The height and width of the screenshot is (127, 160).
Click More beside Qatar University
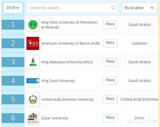[110, 118]
